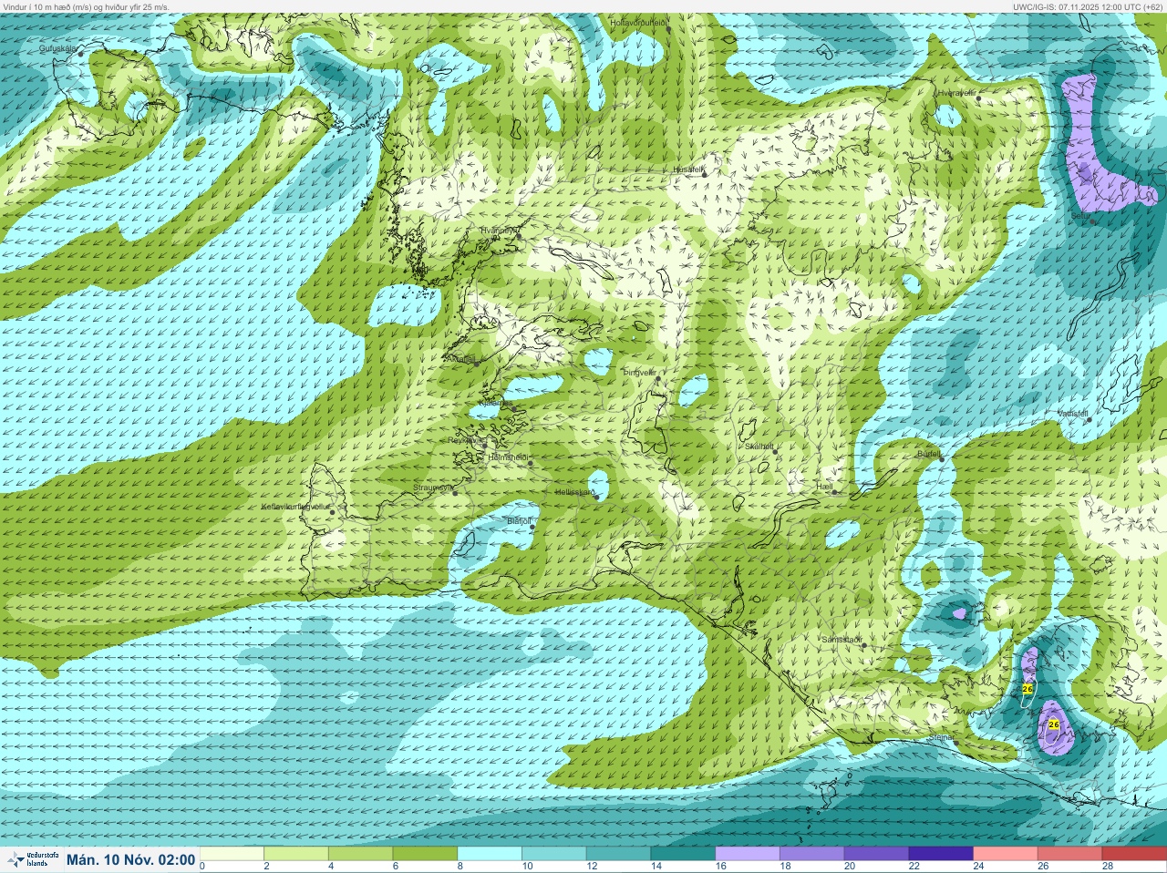Select the 0–2 m/s pale yellow legend swatch

coord(232,854)
